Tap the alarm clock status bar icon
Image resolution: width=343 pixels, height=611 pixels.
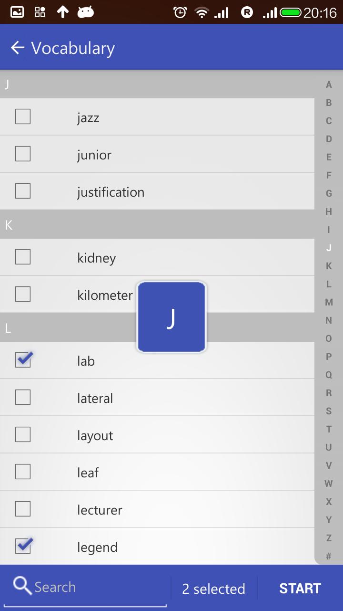[x=180, y=12]
